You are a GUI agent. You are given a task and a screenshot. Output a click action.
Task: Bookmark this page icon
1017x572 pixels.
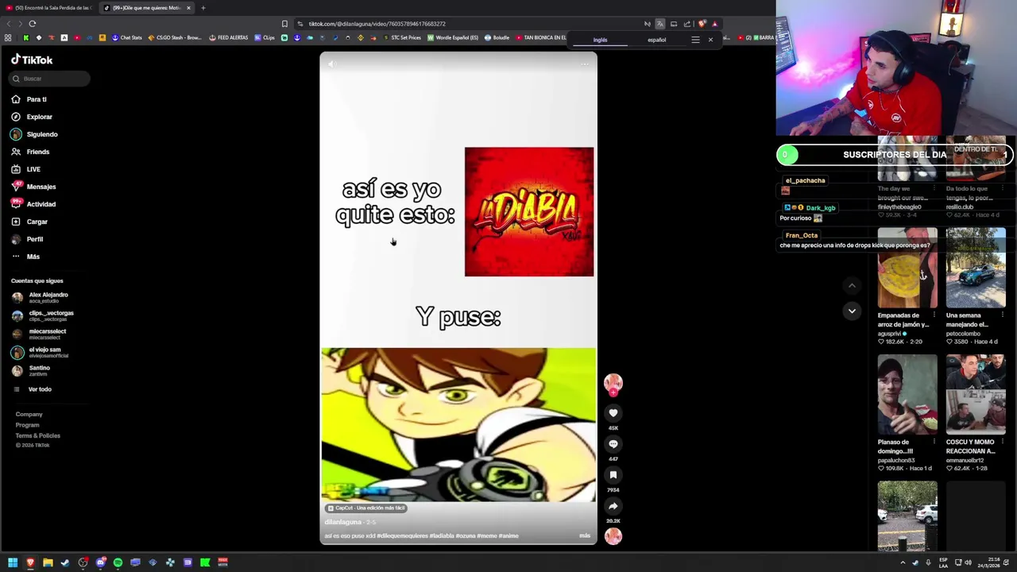(284, 24)
